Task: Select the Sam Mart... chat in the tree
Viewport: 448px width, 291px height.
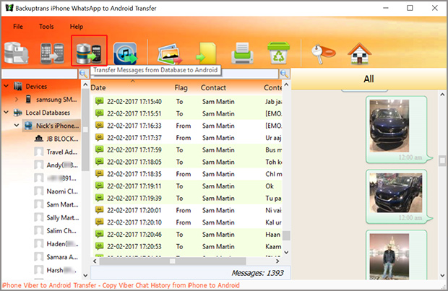Action: pyautogui.click(x=62, y=204)
